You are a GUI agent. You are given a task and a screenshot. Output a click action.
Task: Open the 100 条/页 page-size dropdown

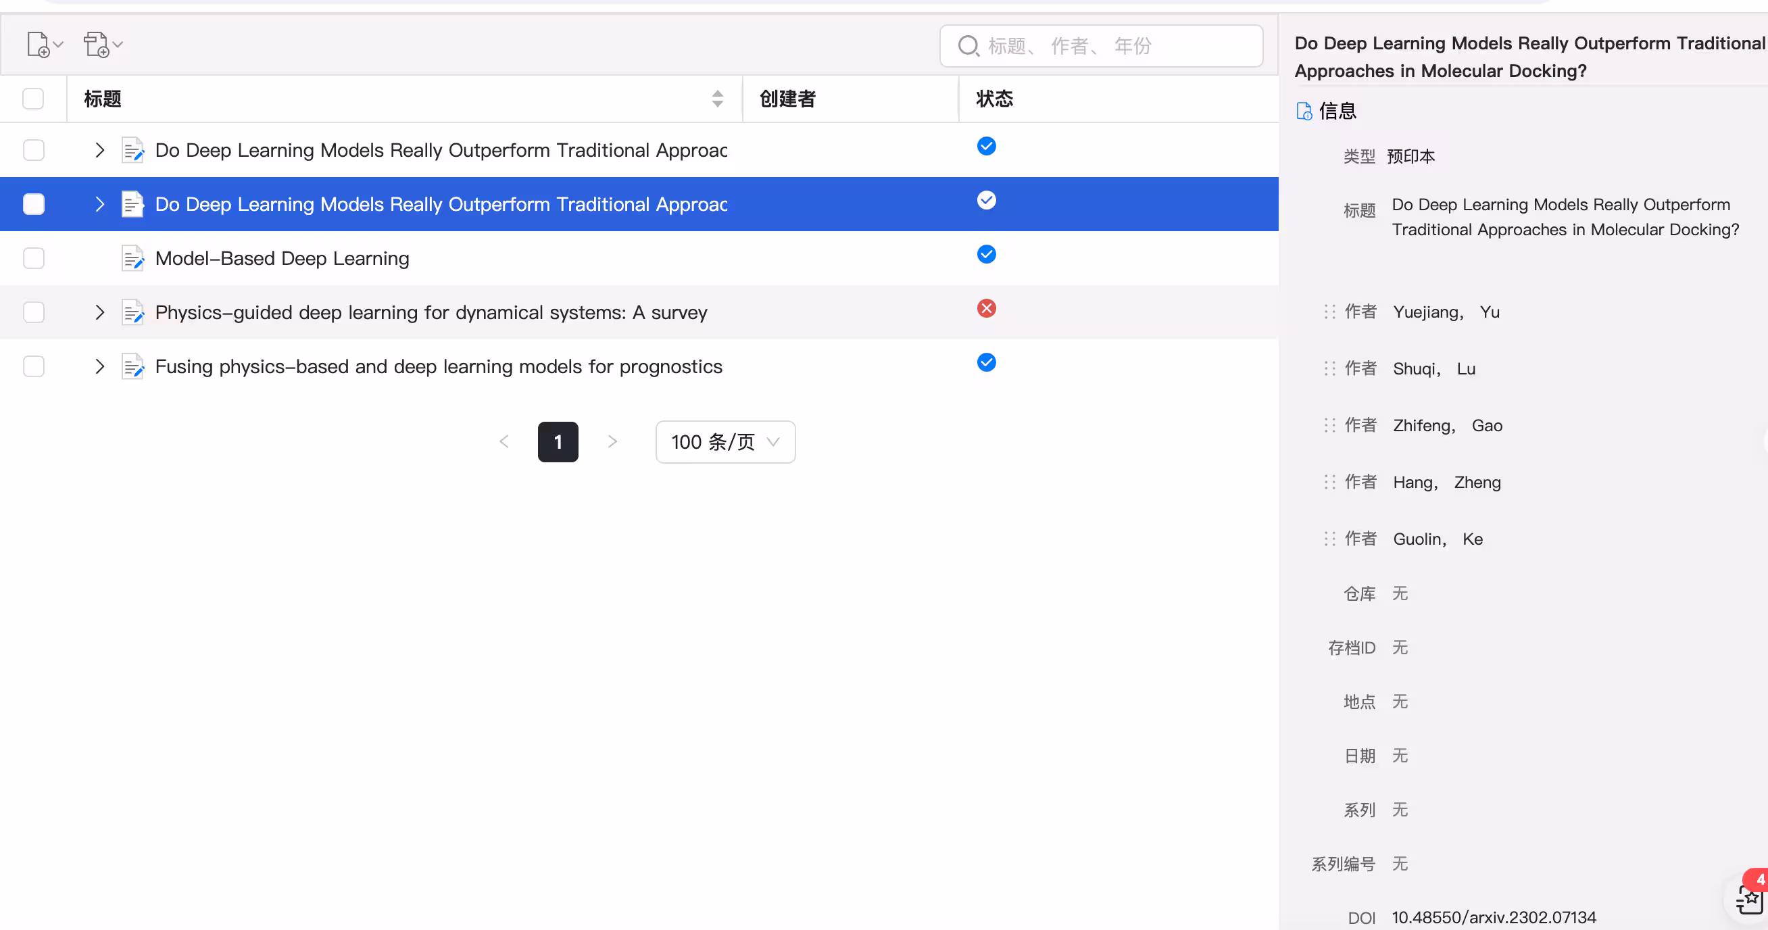click(x=725, y=441)
